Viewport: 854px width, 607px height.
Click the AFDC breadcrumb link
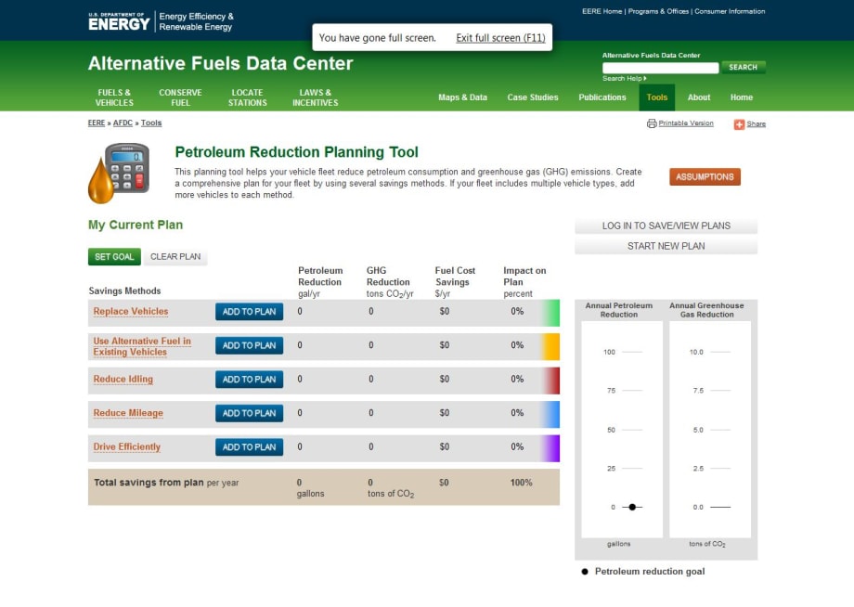coord(123,123)
